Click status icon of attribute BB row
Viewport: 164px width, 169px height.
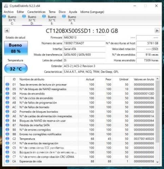click(x=7, y=134)
